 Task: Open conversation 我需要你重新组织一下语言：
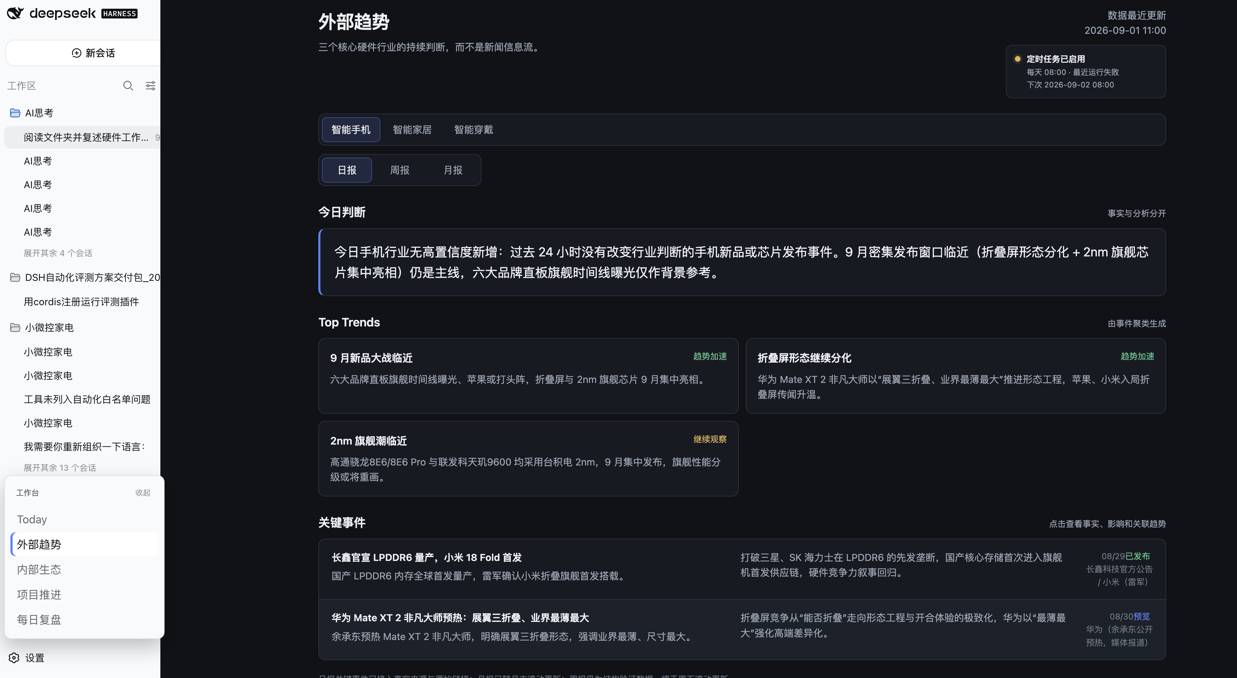[x=84, y=447]
